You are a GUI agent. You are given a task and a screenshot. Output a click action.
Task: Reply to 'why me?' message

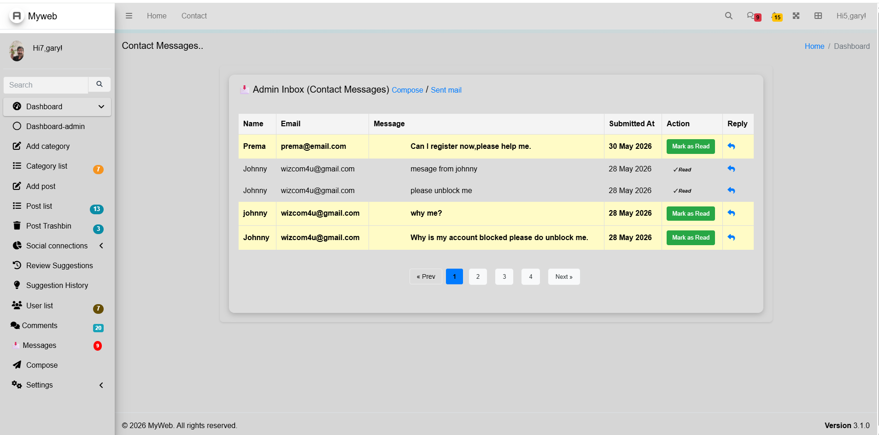click(731, 213)
